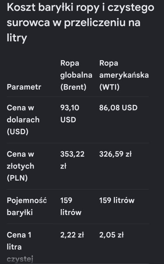Click the table title heading text
The image size is (164, 264).
click(x=81, y=23)
